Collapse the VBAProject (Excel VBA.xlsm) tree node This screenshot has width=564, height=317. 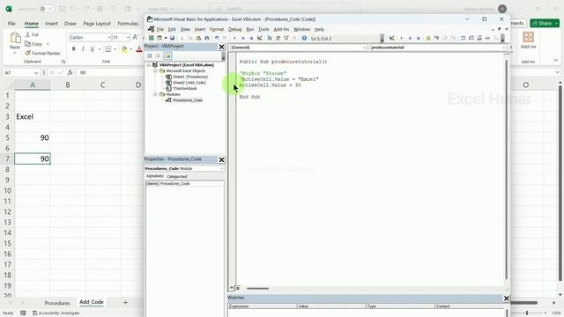coord(149,65)
